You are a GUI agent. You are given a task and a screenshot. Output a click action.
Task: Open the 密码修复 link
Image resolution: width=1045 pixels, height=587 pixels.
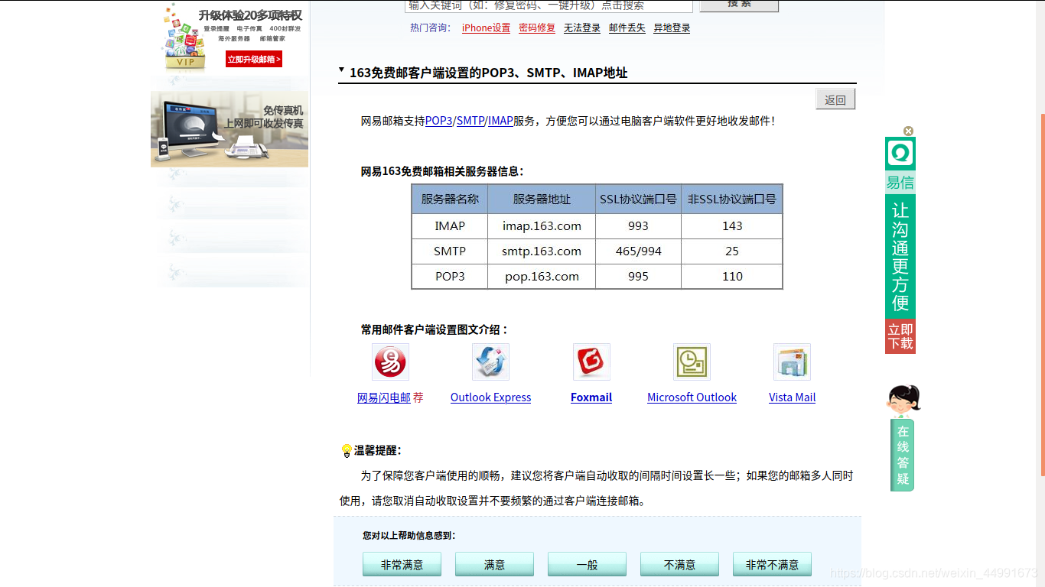coord(537,28)
